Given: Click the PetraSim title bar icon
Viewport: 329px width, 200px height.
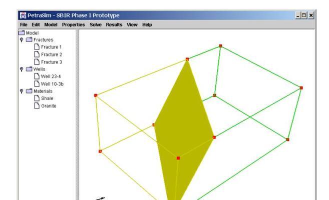Looking at the screenshot, I should click(x=23, y=15).
